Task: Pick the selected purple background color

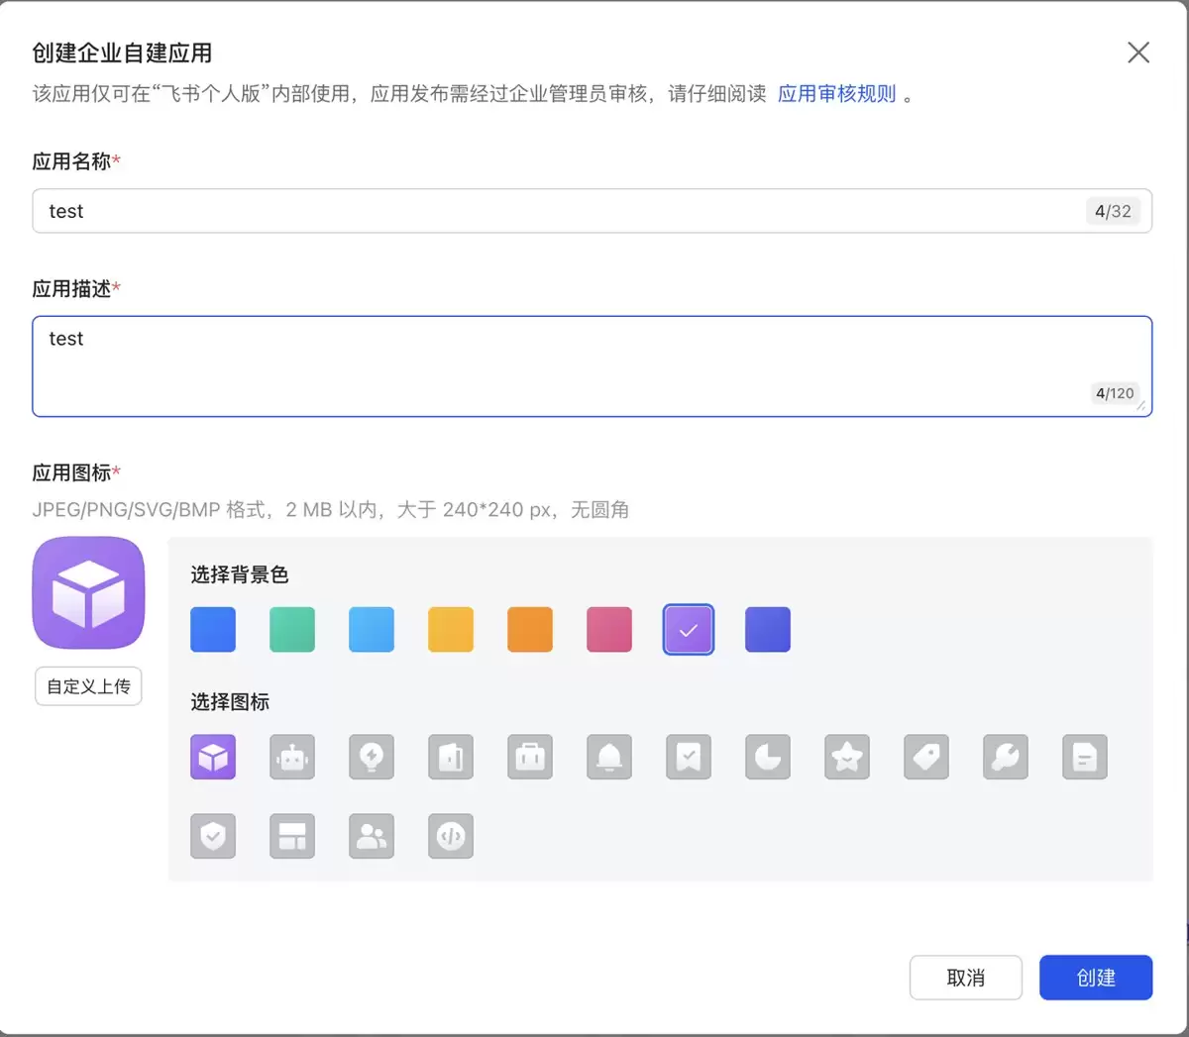Action: [689, 630]
